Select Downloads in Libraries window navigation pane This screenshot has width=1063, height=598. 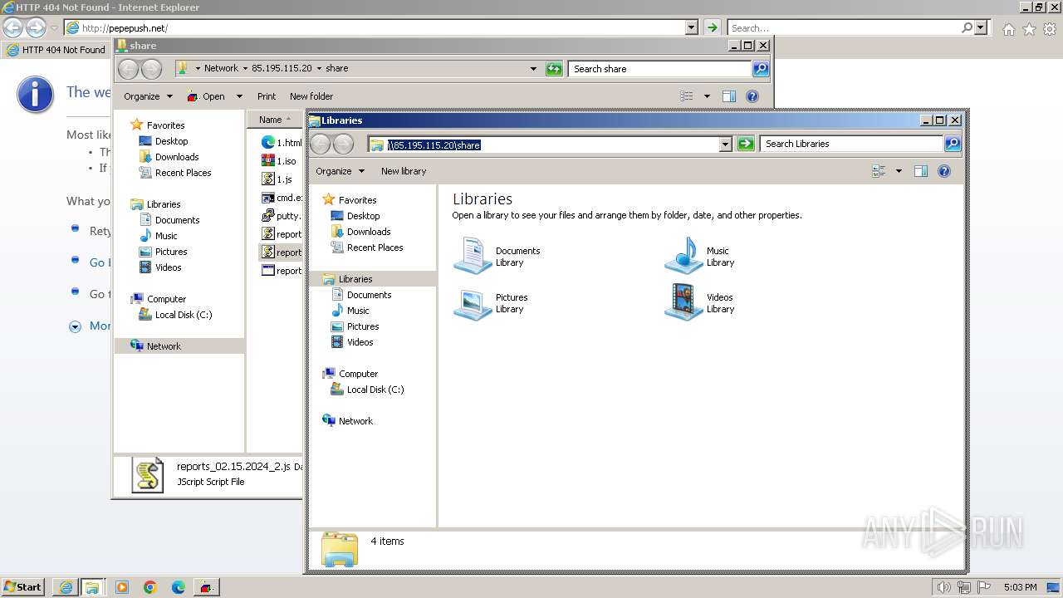369,232
